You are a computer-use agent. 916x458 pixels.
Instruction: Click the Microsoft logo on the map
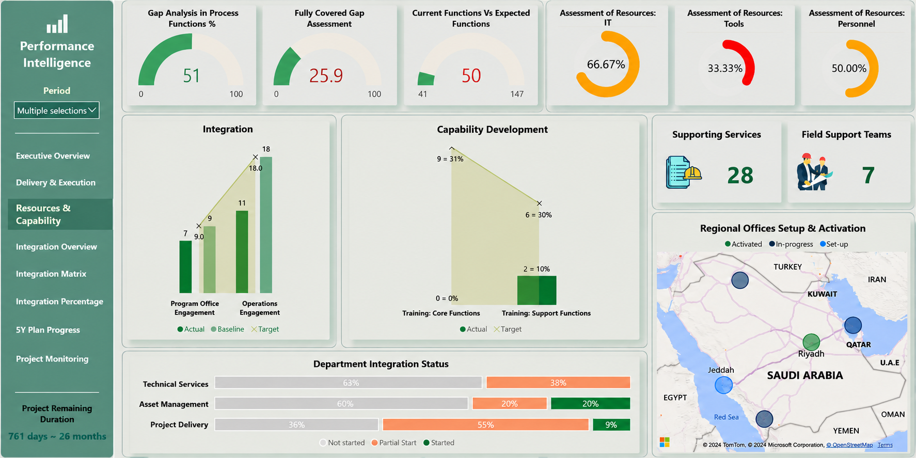[665, 442]
